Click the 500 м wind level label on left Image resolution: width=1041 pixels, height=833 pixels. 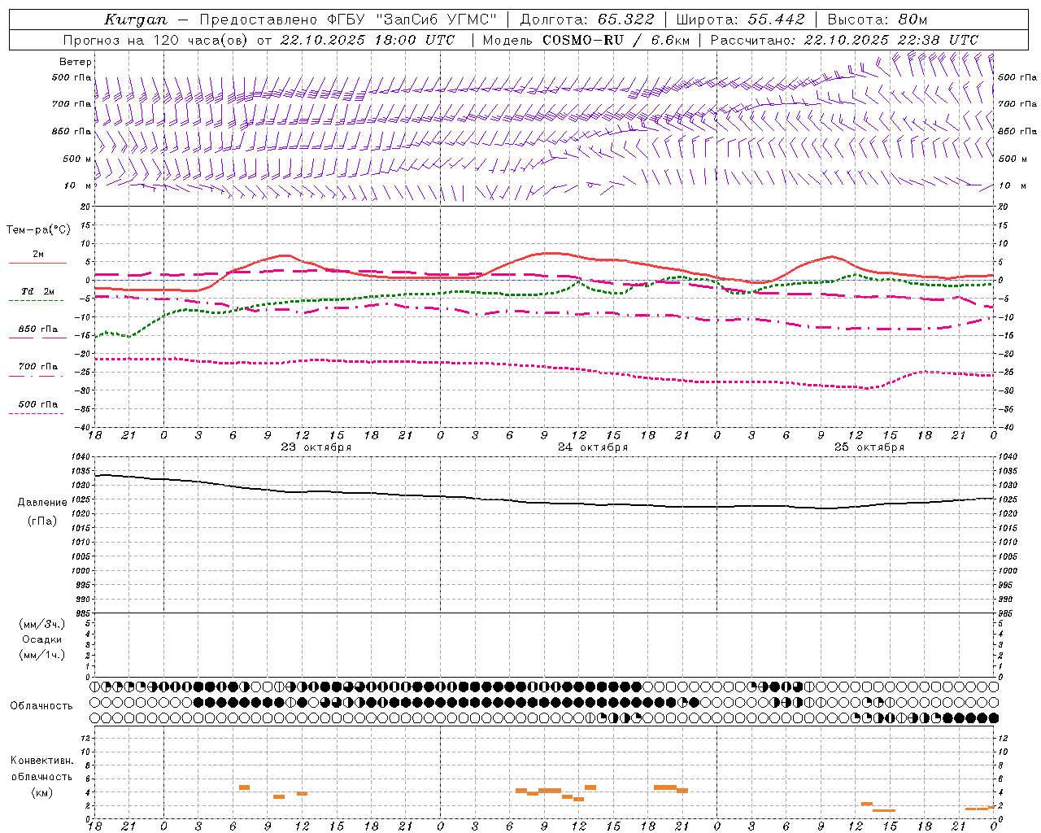click(77, 159)
